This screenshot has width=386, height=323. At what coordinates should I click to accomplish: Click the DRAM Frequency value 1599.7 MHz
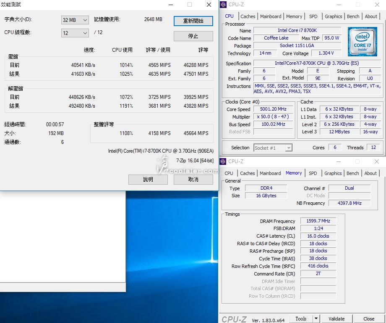[318, 221]
